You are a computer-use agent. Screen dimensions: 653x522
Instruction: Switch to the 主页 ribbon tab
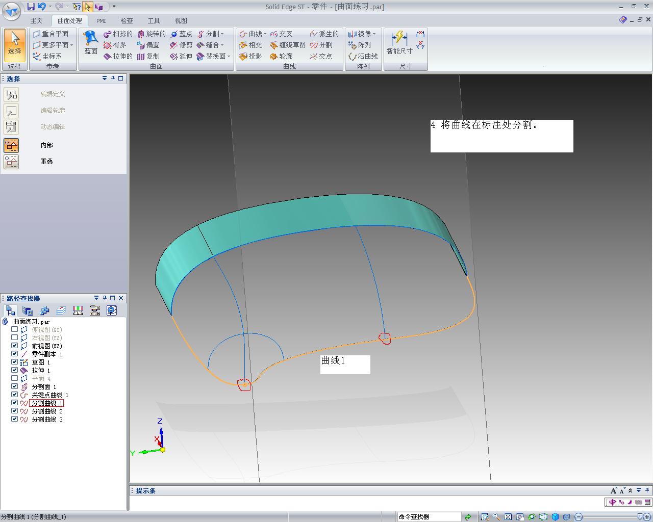point(36,20)
